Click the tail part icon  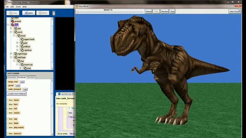tap(16, 28)
